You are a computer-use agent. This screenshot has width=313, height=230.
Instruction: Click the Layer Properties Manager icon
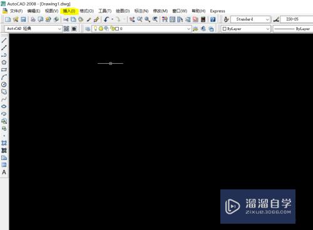88,29
